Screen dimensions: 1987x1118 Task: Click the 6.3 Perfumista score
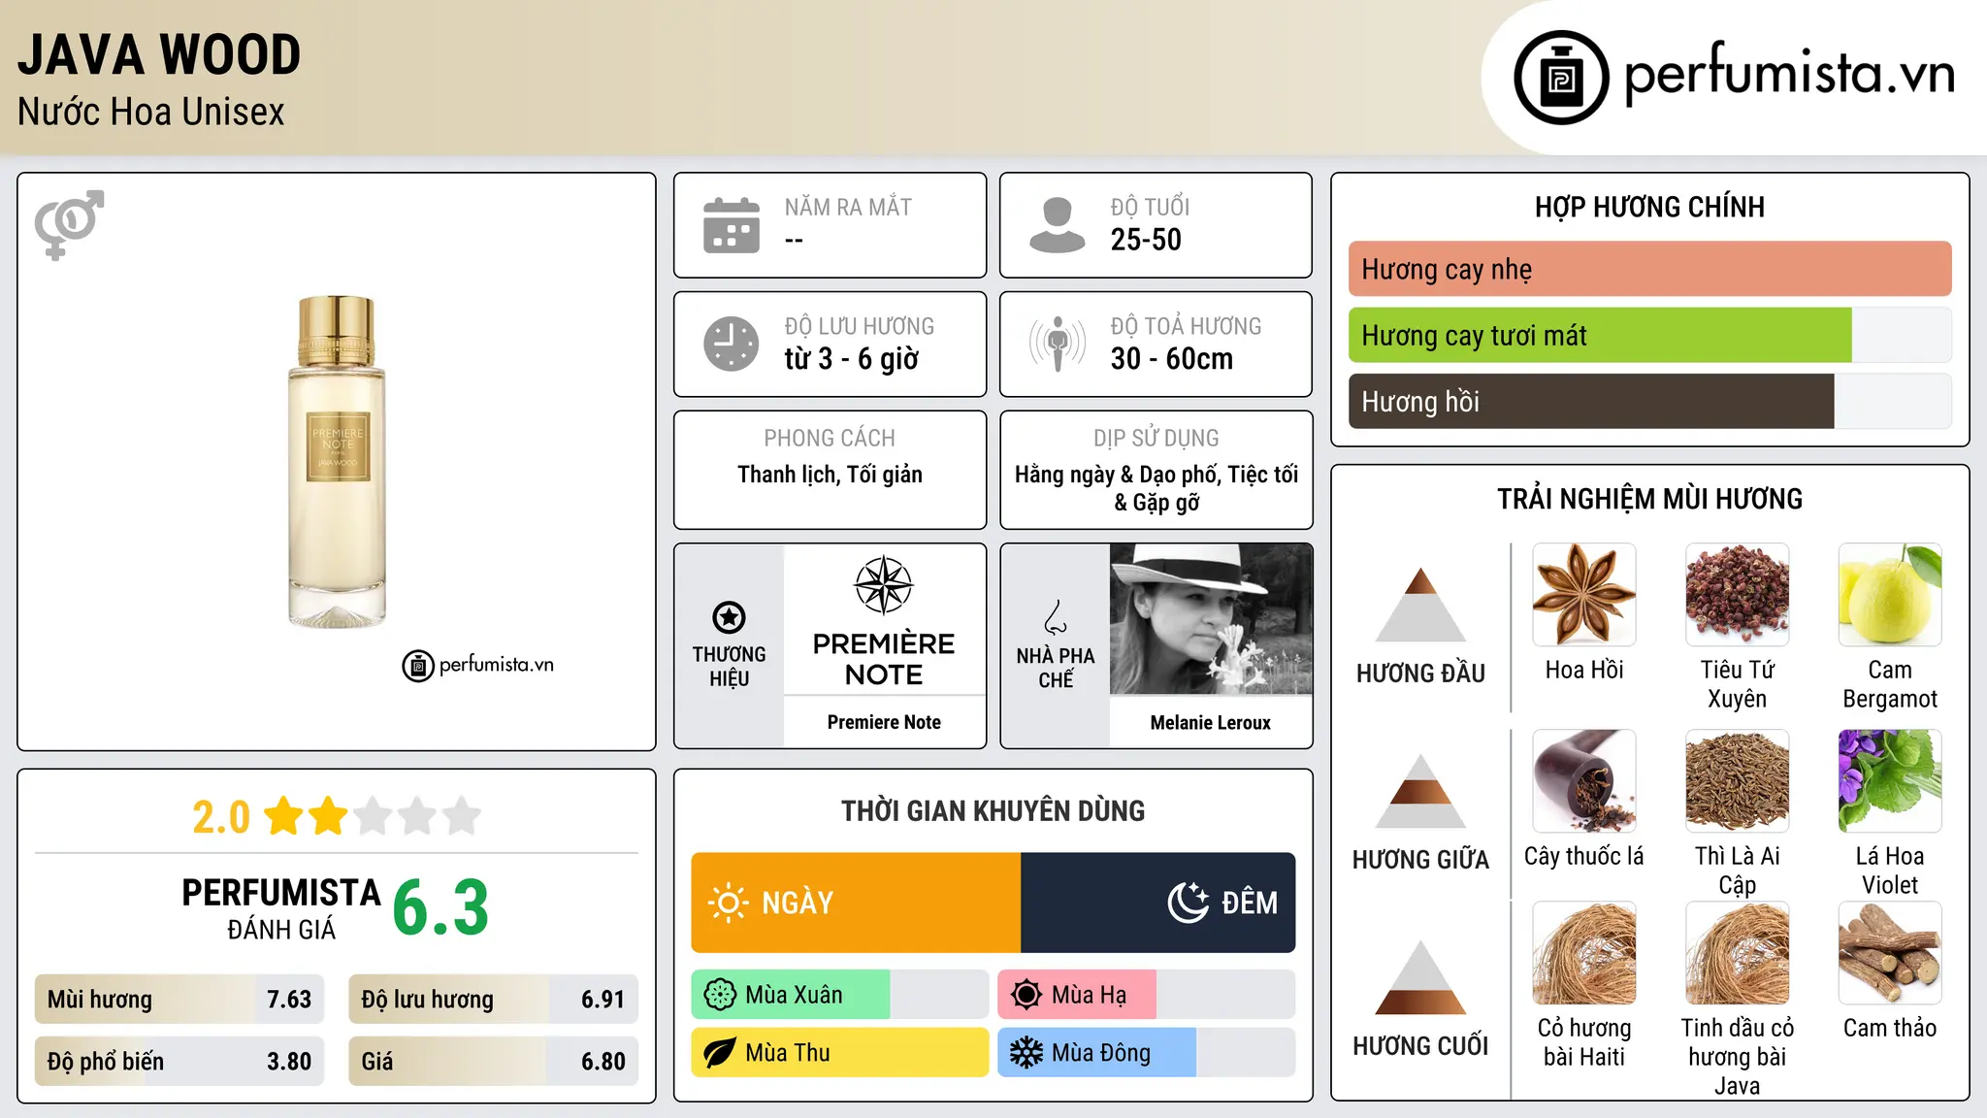tap(441, 908)
